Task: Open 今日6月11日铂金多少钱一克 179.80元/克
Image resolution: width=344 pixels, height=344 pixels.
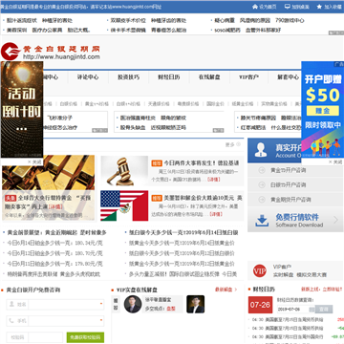Action: [x=54, y=264]
